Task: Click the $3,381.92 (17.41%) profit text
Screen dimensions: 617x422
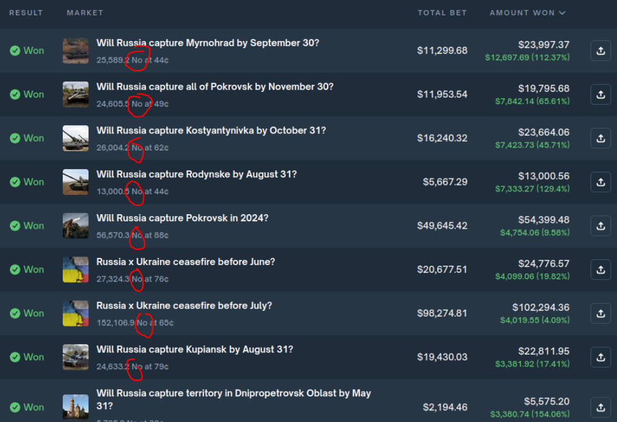Action: pos(533,364)
